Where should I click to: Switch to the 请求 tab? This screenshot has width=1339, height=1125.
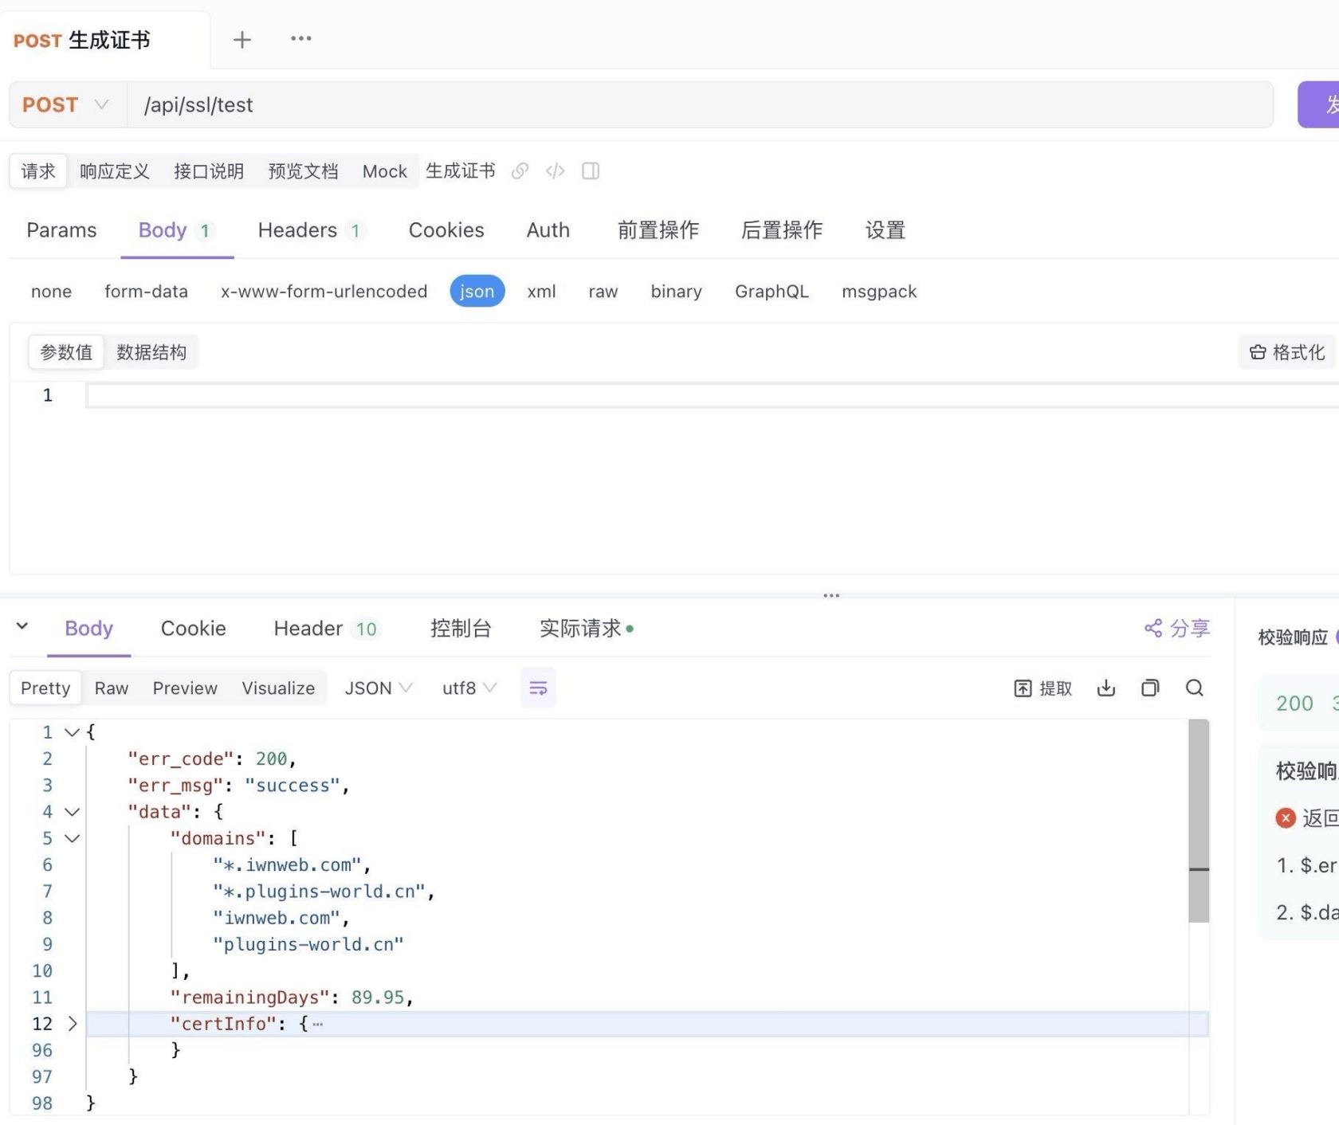coord(38,171)
